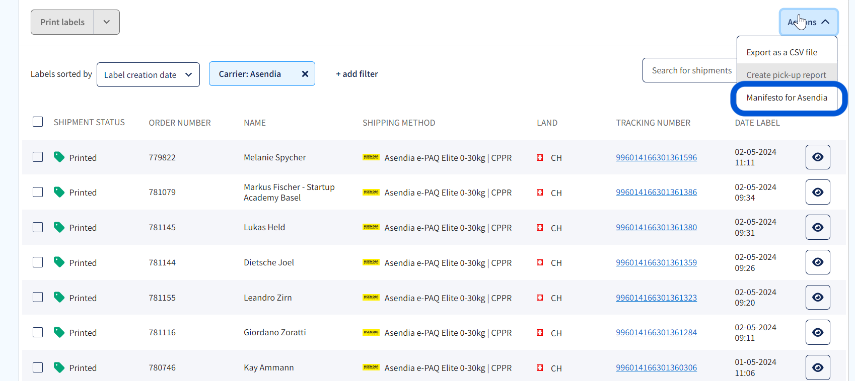
Task: Select checkbox for order 781155
Action: [x=38, y=297]
